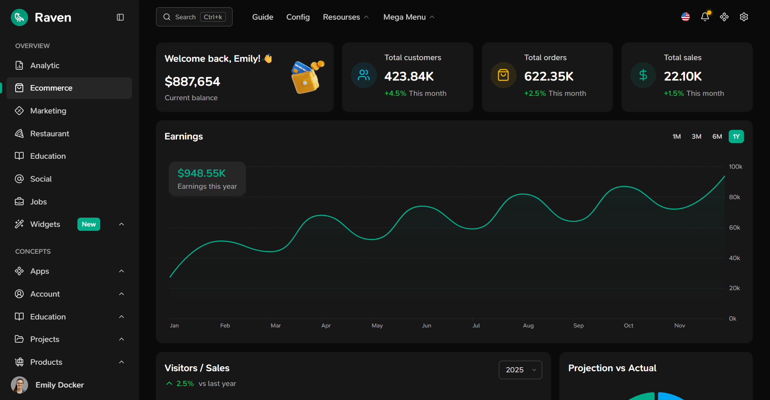This screenshot has width=770, height=400.
Task: Click the Jobs briefcase icon
Action: [x=19, y=202]
